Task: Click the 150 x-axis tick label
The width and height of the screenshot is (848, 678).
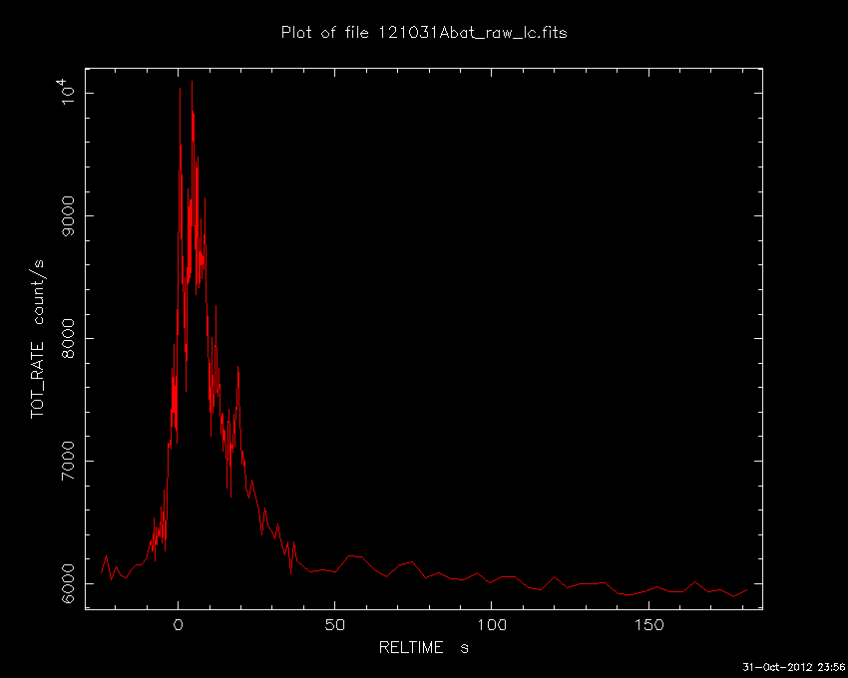Action: tap(648, 625)
